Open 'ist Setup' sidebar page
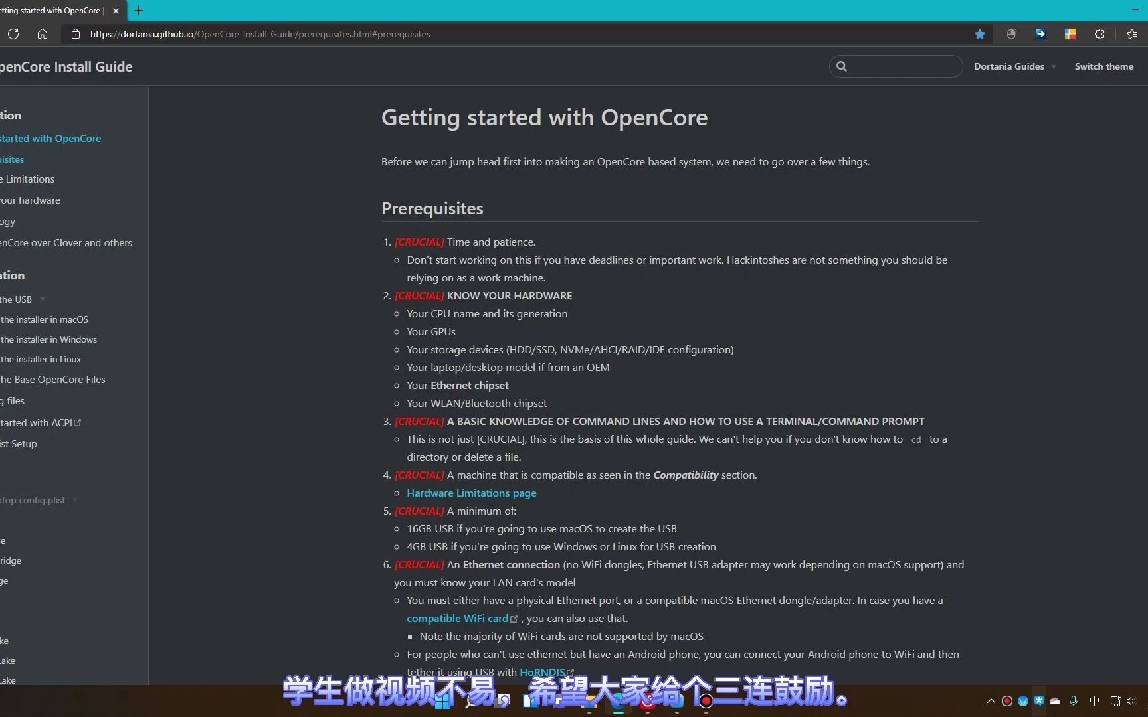The height and width of the screenshot is (717, 1148). pos(19,444)
